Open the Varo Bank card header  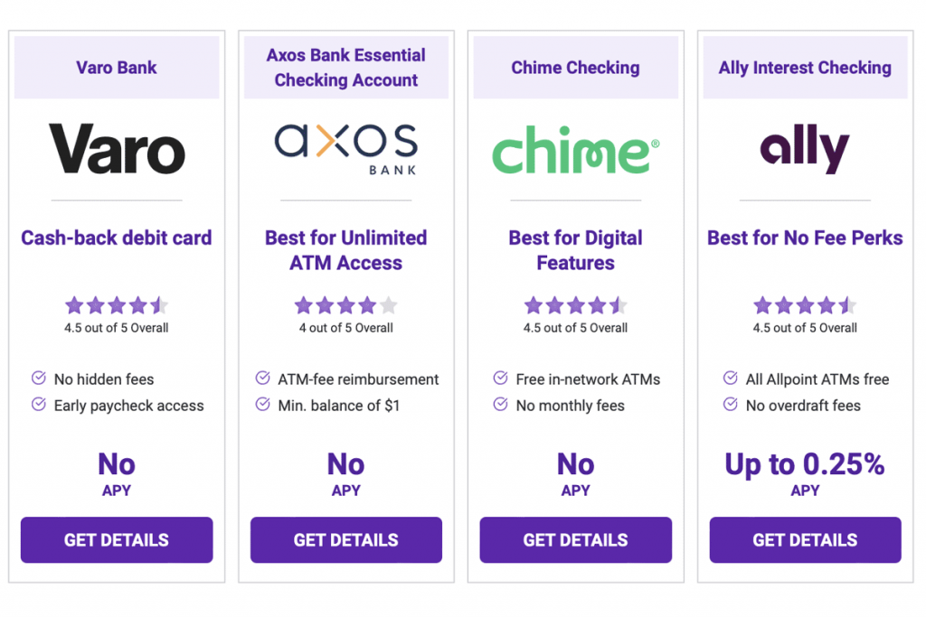tap(117, 67)
